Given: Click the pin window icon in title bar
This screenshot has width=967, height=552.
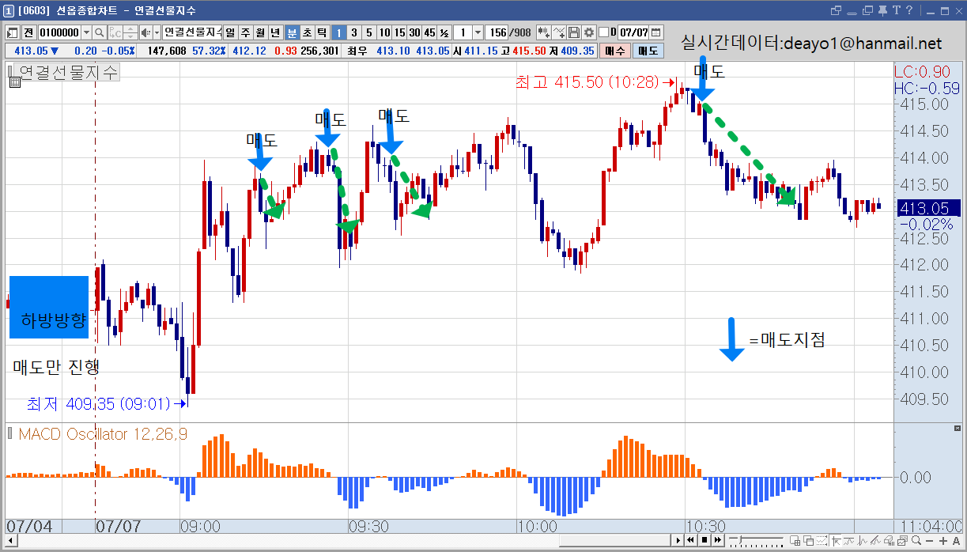Looking at the screenshot, I should (882, 10).
